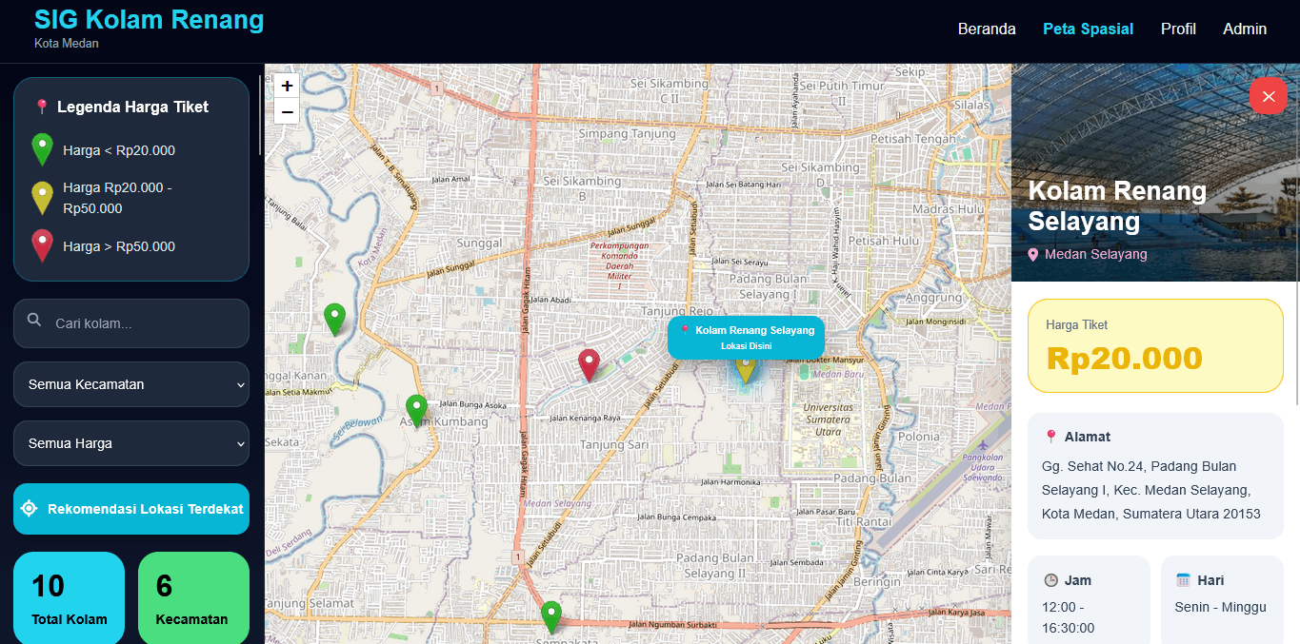Click the address text starting 'Gg. Sehat No.24'
This screenshot has width=1300, height=644.
[1151, 490]
